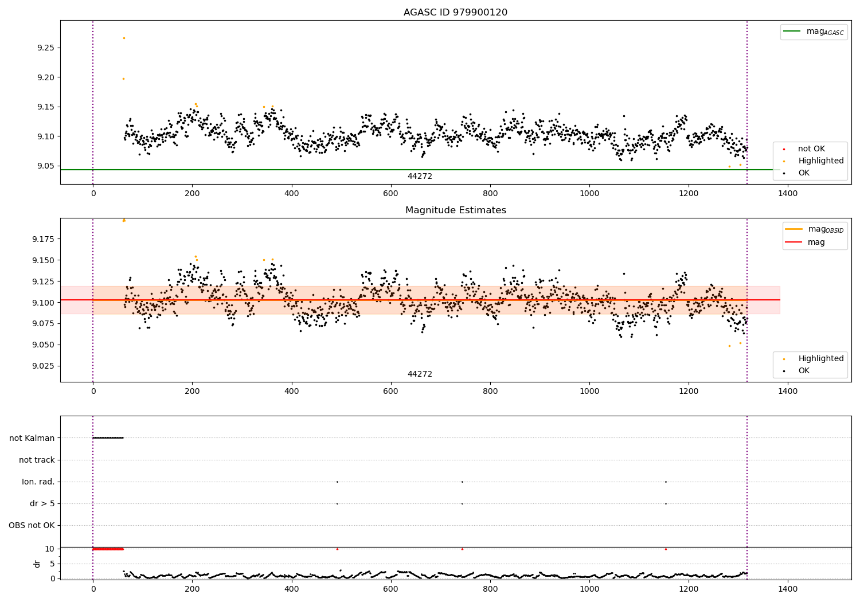Click the "44272" label in Magnitude Estimates plot

pyautogui.click(x=420, y=374)
